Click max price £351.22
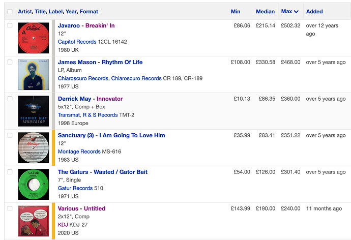Image resolution: width=351 pixels, height=240 pixels. (290, 135)
